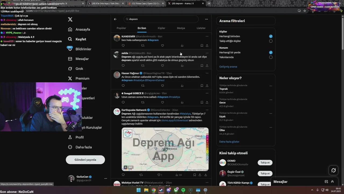Select 'Herhangi bir yerde' under Konum
Screen dimensions: 344x194
[271, 53]
